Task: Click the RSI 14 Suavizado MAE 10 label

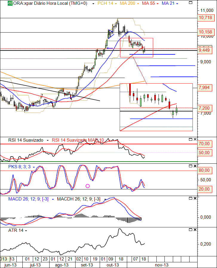Action: 78,140
